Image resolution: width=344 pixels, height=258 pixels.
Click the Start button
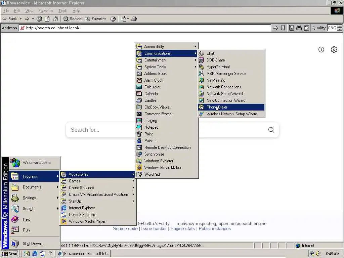pos(10,254)
